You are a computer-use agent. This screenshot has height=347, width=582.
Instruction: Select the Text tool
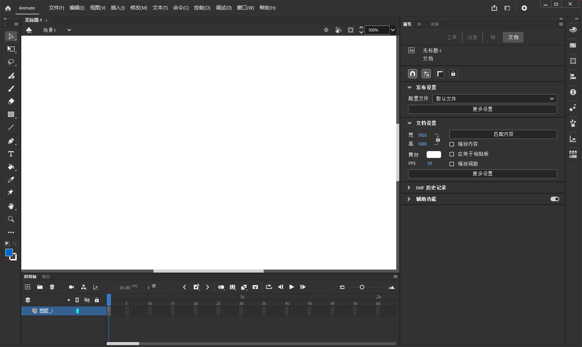[11, 154]
